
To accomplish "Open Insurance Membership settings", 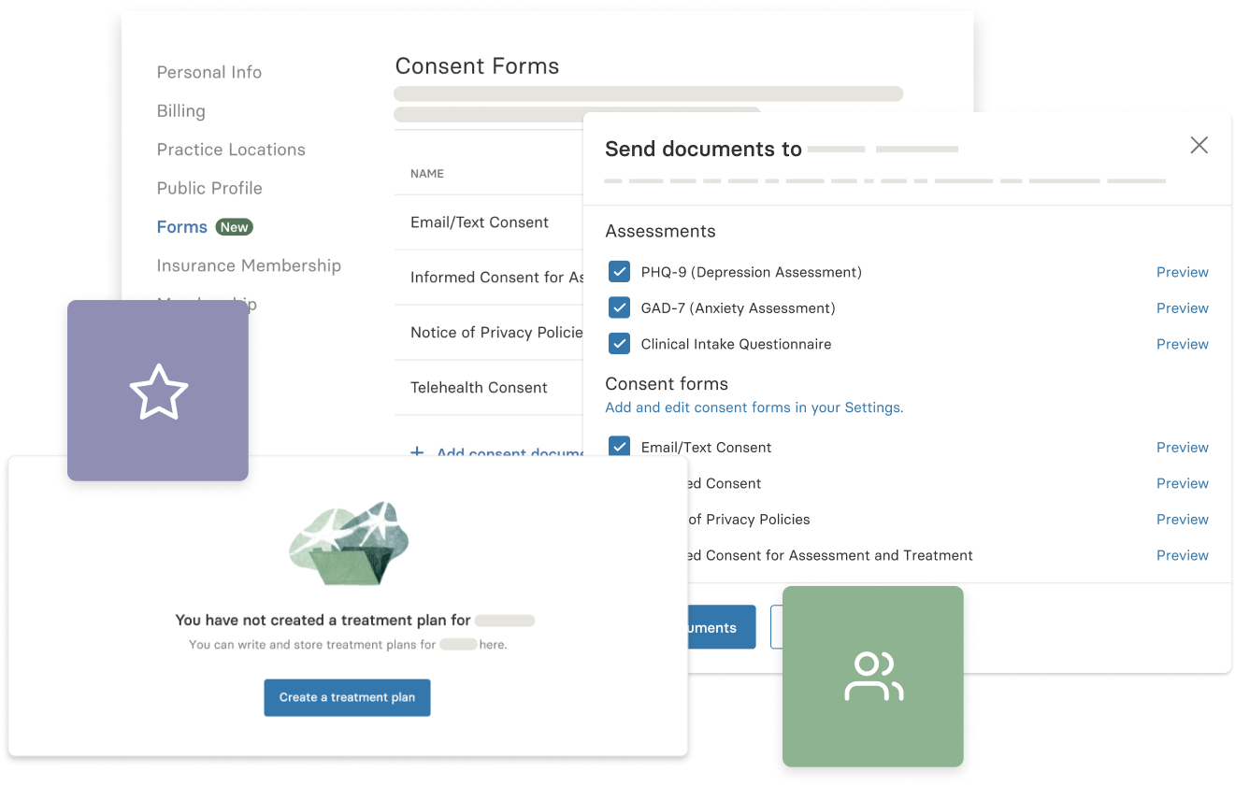I will click(249, 265).
